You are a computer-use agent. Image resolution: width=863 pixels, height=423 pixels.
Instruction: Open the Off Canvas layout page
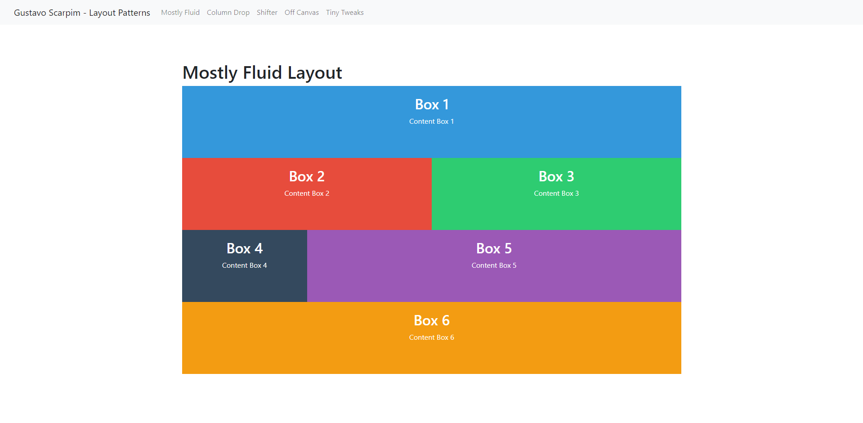pyautogui.click(x=301, y=12)
